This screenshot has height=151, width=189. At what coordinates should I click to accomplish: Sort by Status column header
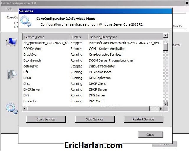pyautogui.click(x=79, y=37)
